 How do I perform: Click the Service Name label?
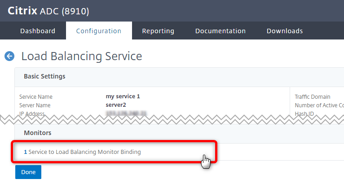point(36,96)
